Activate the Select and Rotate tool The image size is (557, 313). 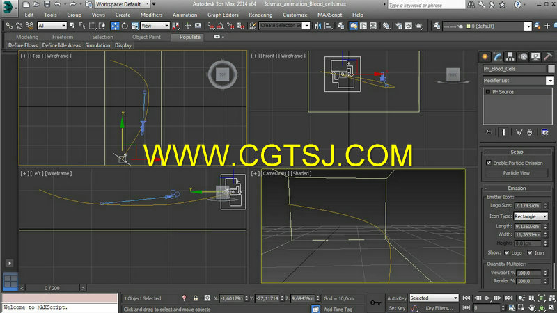125,26
